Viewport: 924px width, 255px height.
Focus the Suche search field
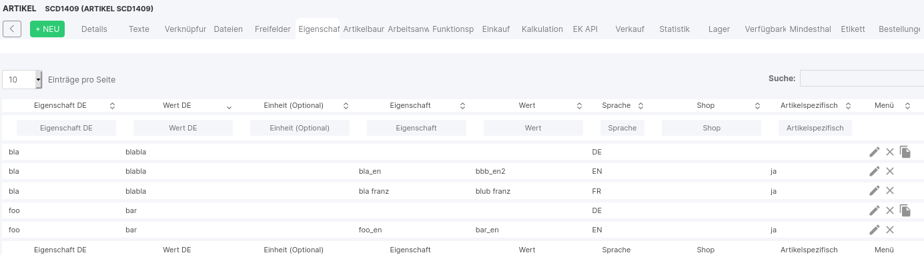tap(862, 79)
